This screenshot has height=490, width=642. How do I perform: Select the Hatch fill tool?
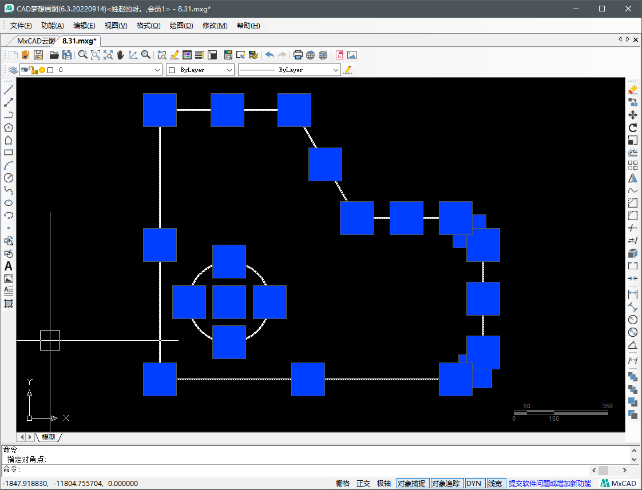click(x=8, y=304)
